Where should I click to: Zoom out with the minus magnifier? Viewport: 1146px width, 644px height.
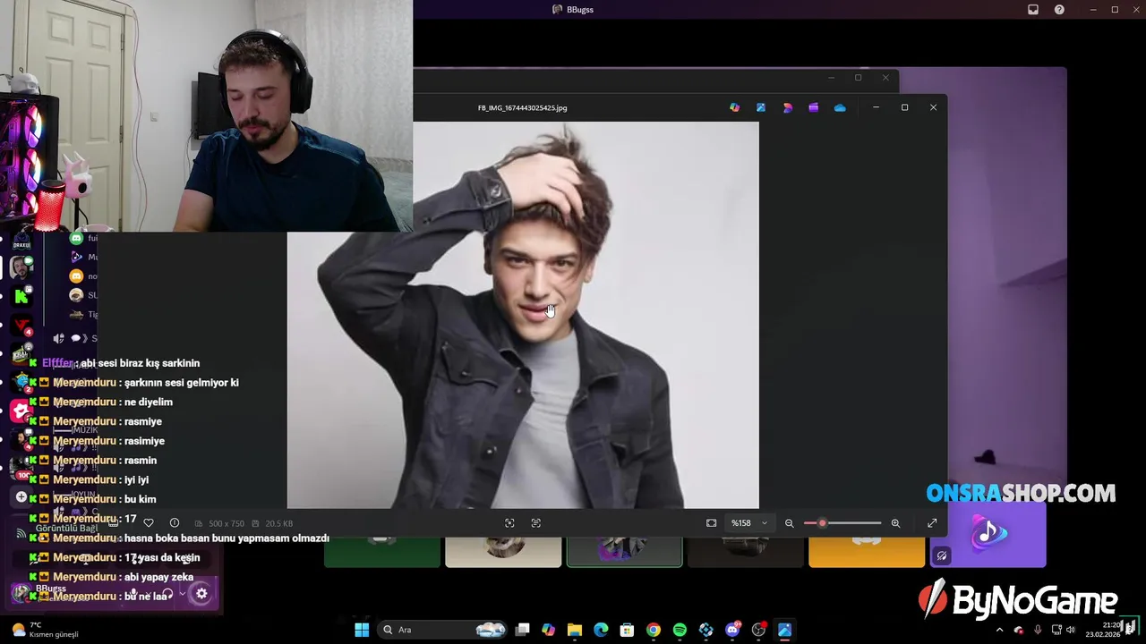(x=789, y=523)
